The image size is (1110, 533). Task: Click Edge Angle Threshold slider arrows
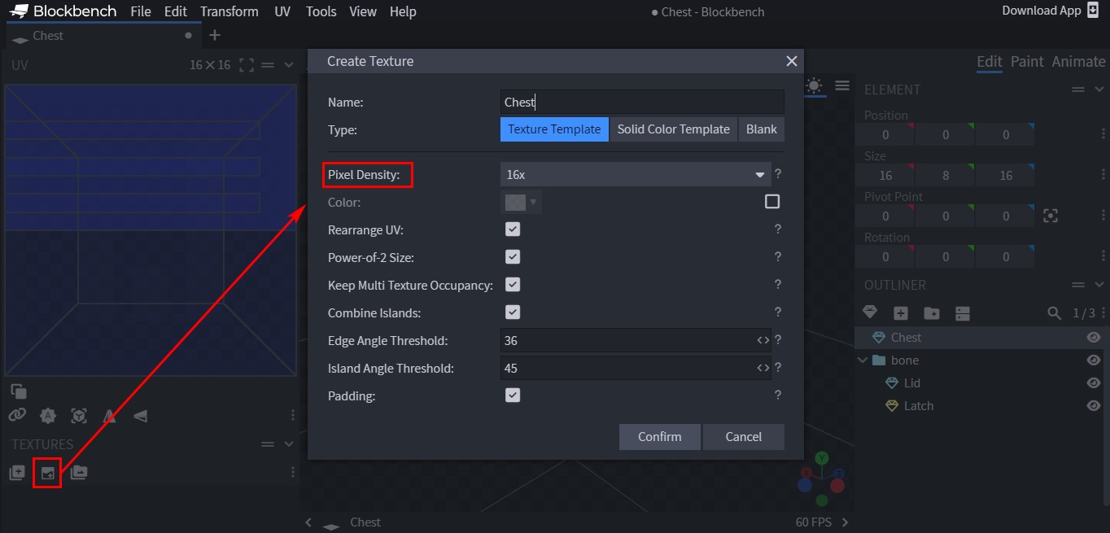point(763,340)
